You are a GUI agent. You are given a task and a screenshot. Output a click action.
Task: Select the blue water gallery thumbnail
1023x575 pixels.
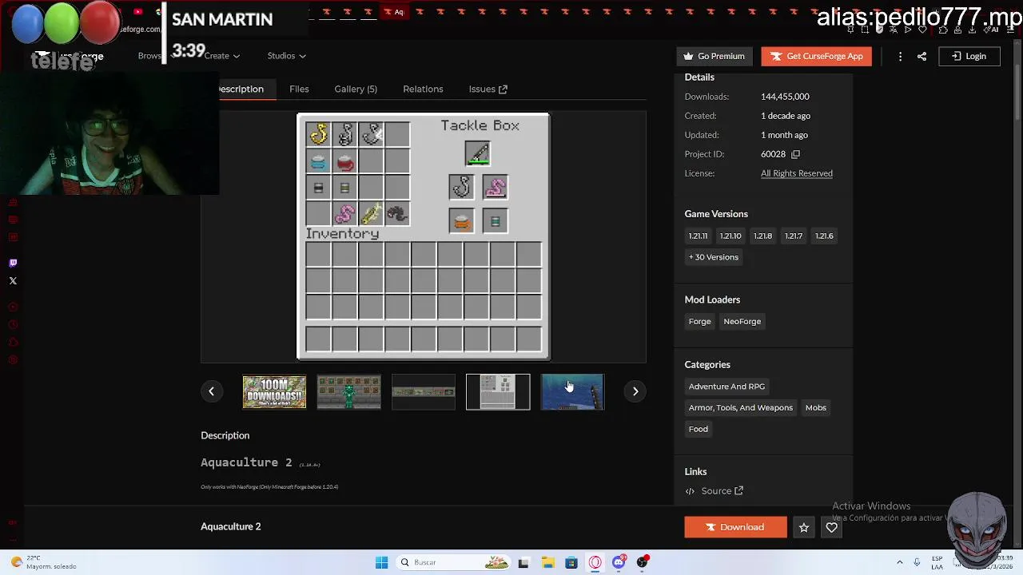pos(573,391)
